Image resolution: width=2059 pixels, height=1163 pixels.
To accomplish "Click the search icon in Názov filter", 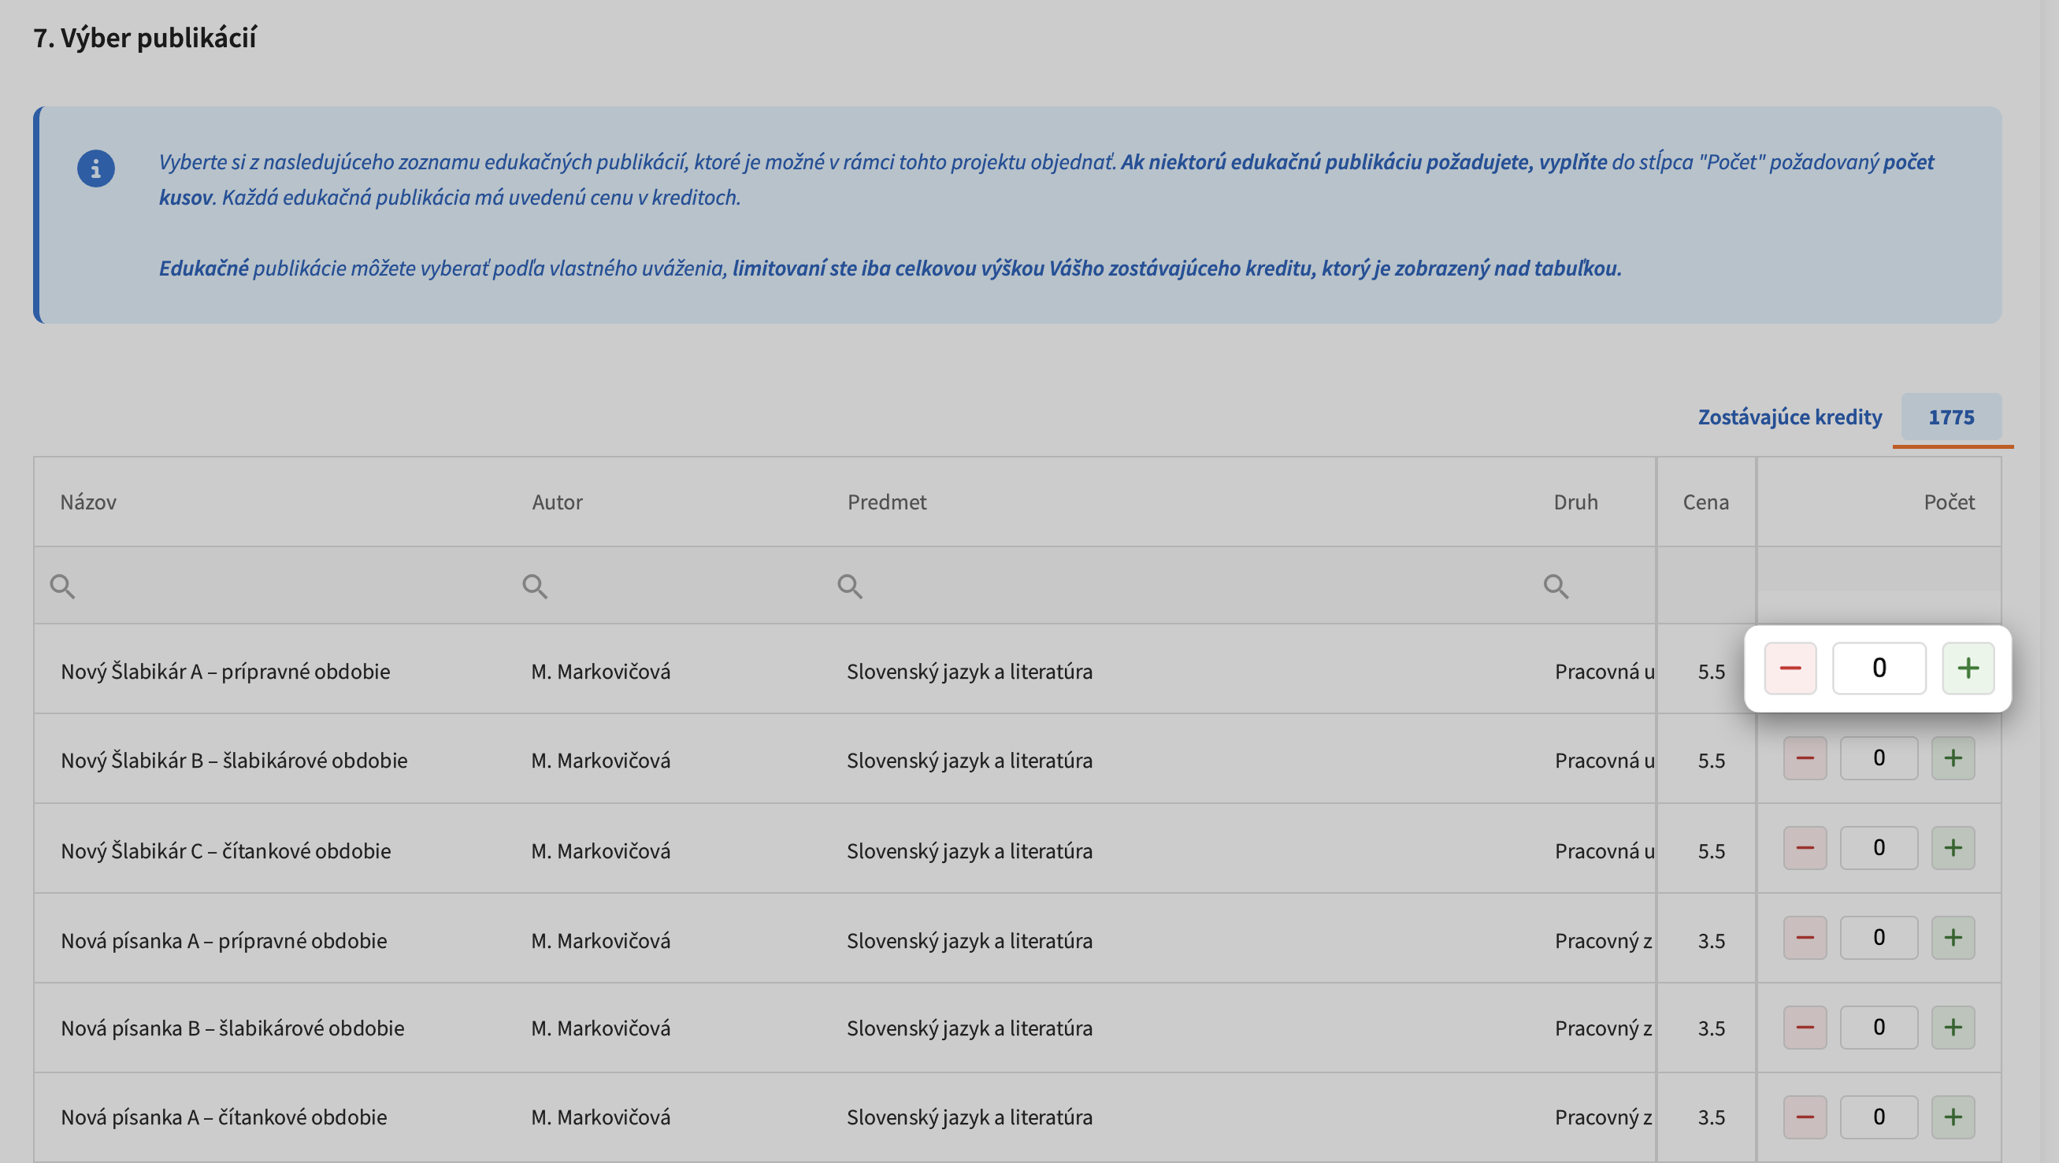I will point(62,587).
